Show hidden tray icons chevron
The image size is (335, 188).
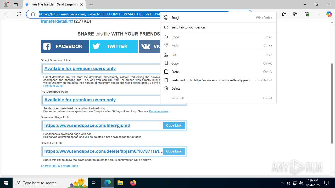tap(282, 183)
